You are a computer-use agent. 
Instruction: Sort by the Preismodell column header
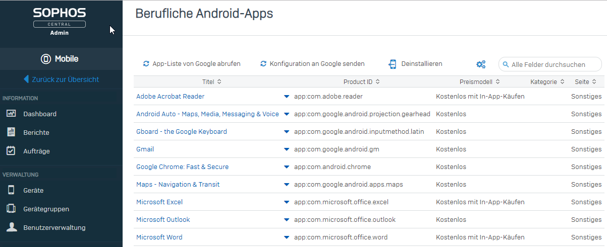point(480,81)
